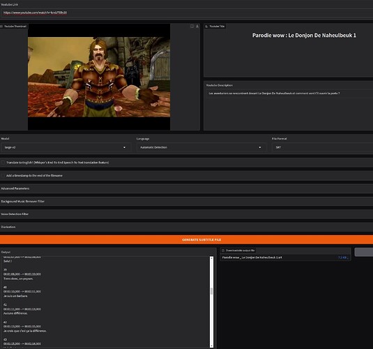Open the thumbnail image in fullscreen view

tap(192, 27)
